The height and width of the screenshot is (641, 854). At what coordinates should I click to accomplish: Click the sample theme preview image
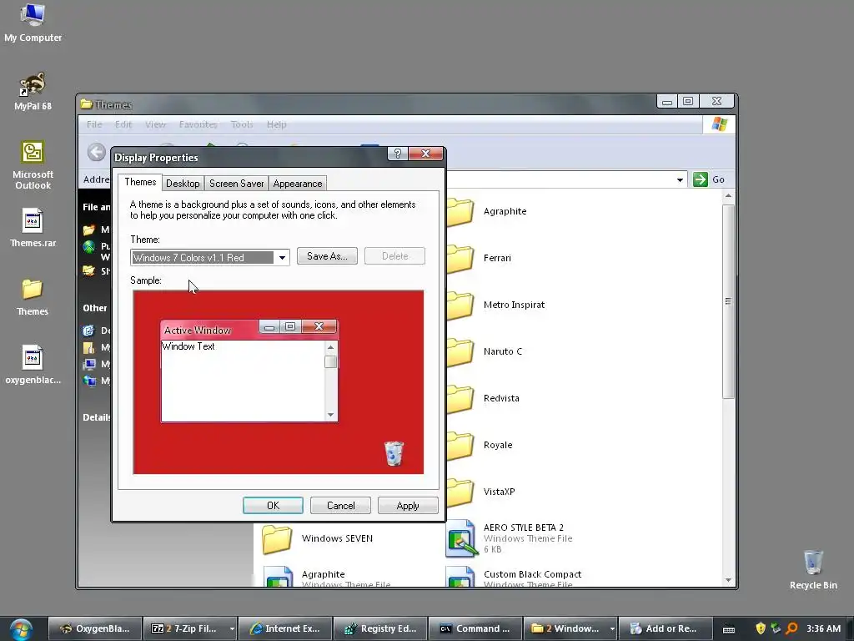pyautogui.click(x=279, y=382)
